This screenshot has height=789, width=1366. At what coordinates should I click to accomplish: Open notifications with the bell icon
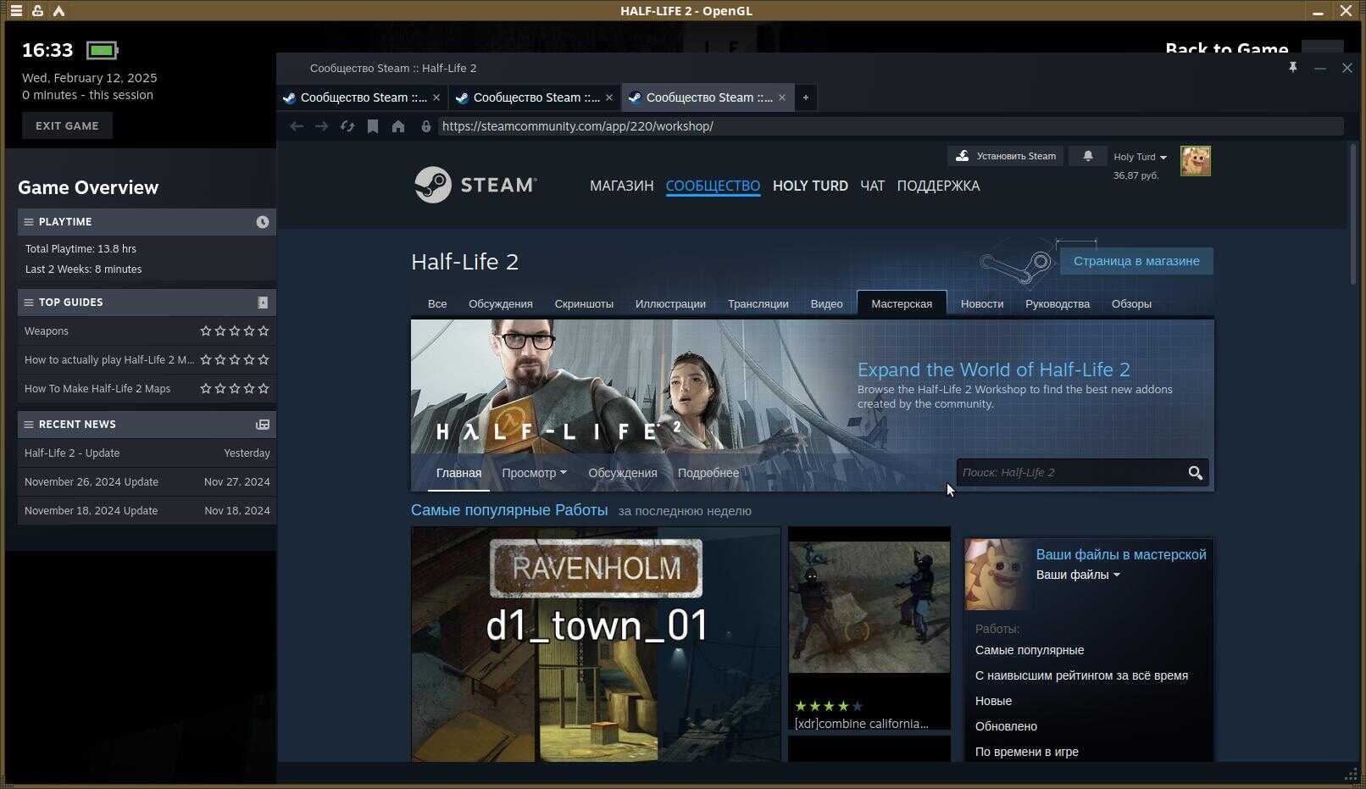(1088, 156)
